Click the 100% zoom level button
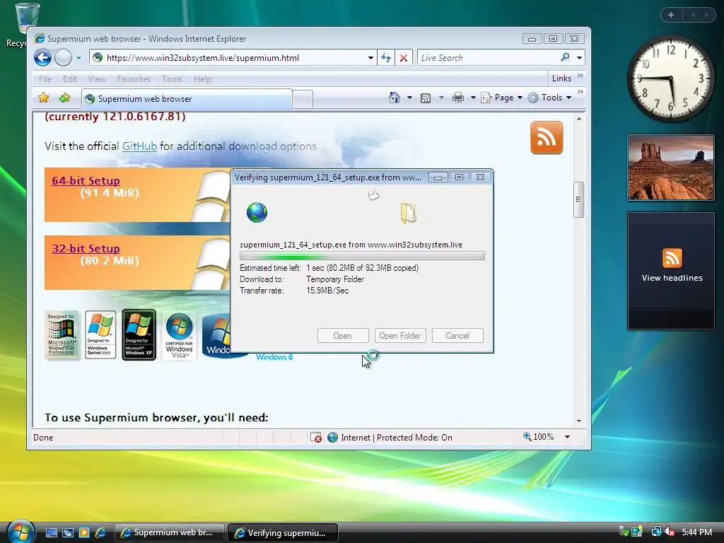The height and width of the screenshot is (543, 724). click(538, 437)
